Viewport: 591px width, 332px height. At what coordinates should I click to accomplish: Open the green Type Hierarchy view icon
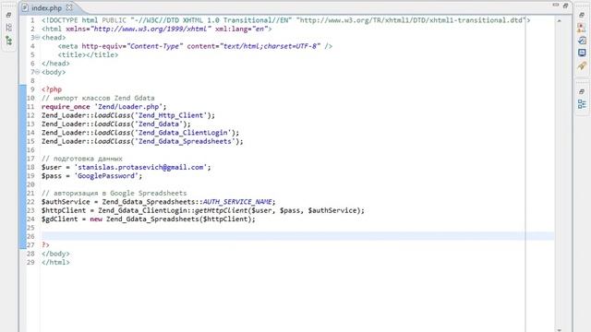[x=8, y=41]
